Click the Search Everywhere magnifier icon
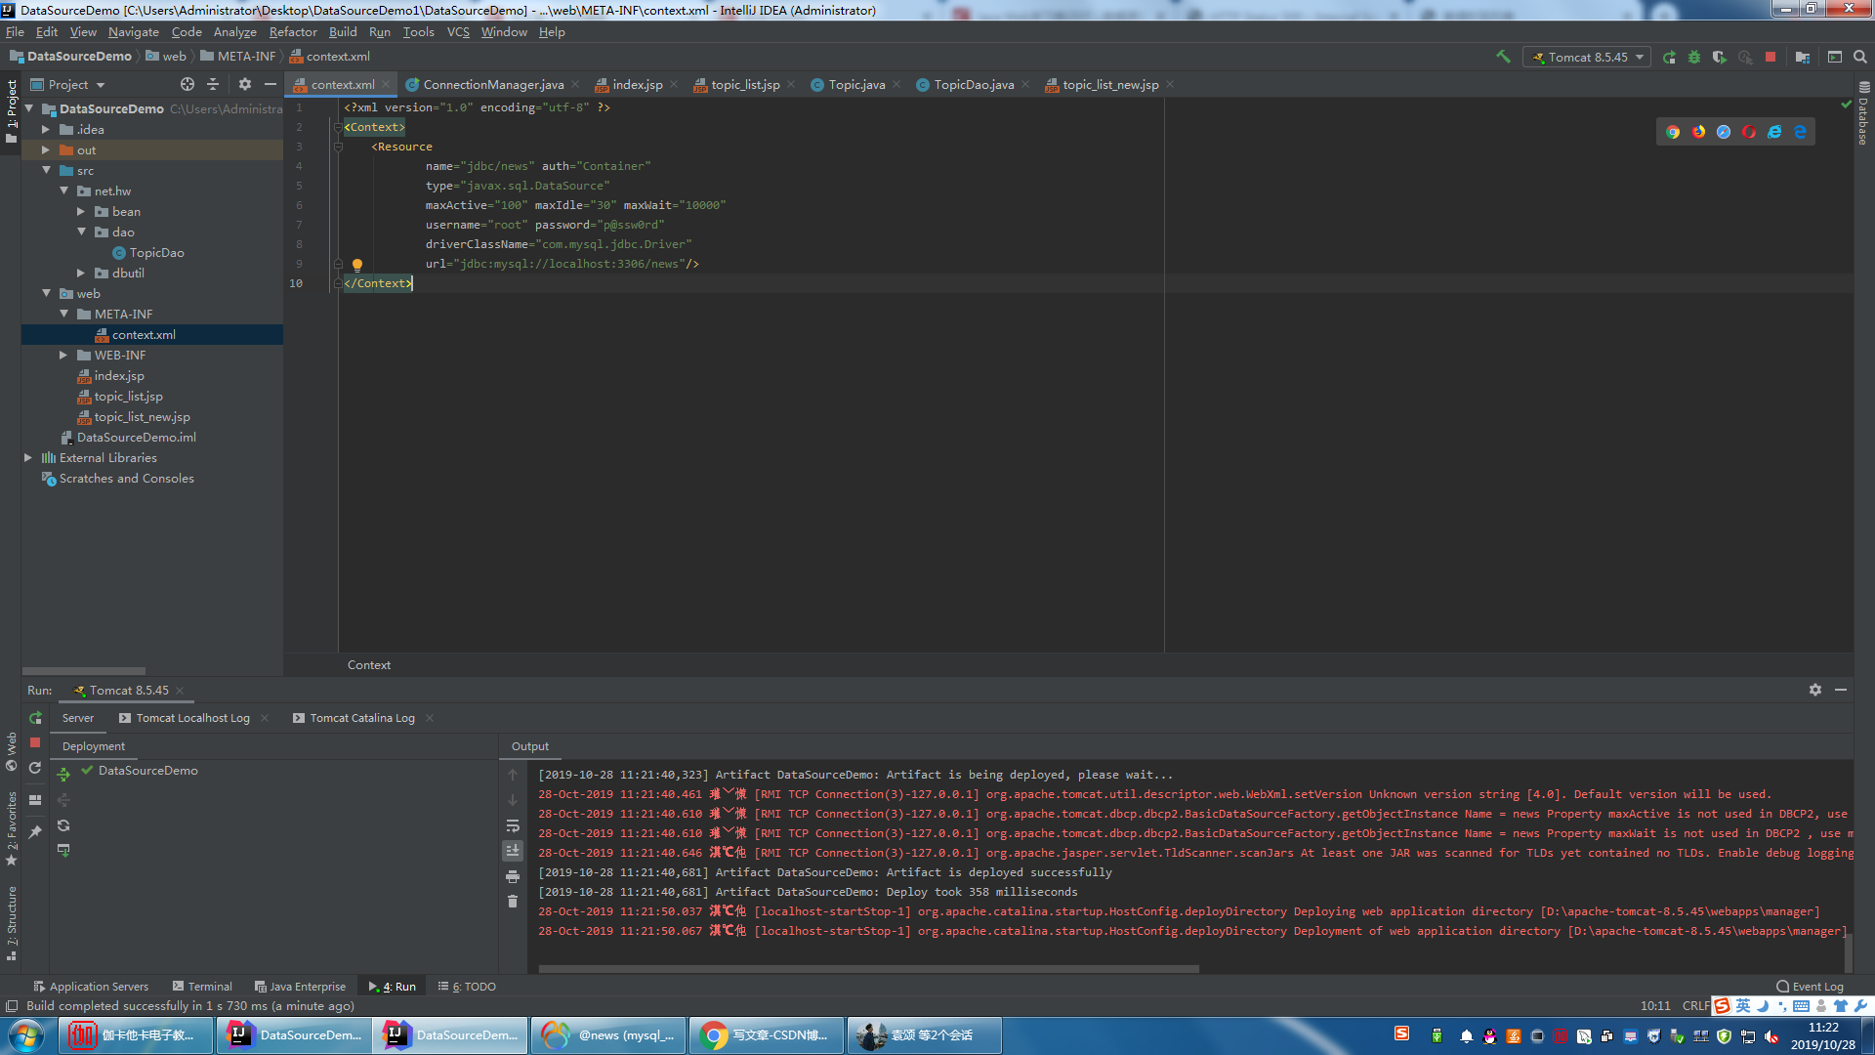 click(1860, 57)
